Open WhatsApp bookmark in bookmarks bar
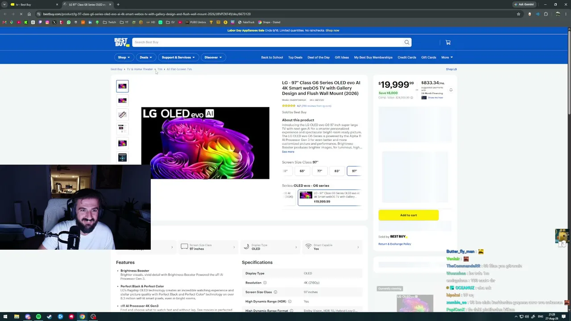Screen dimensions: 571x321 coord(68,22)
